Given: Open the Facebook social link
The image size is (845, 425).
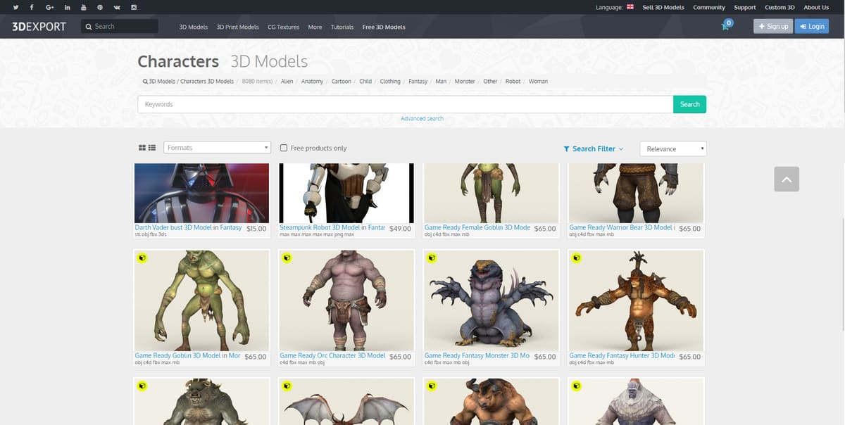Looking at the screenshot, I should [x=32, y=7].
